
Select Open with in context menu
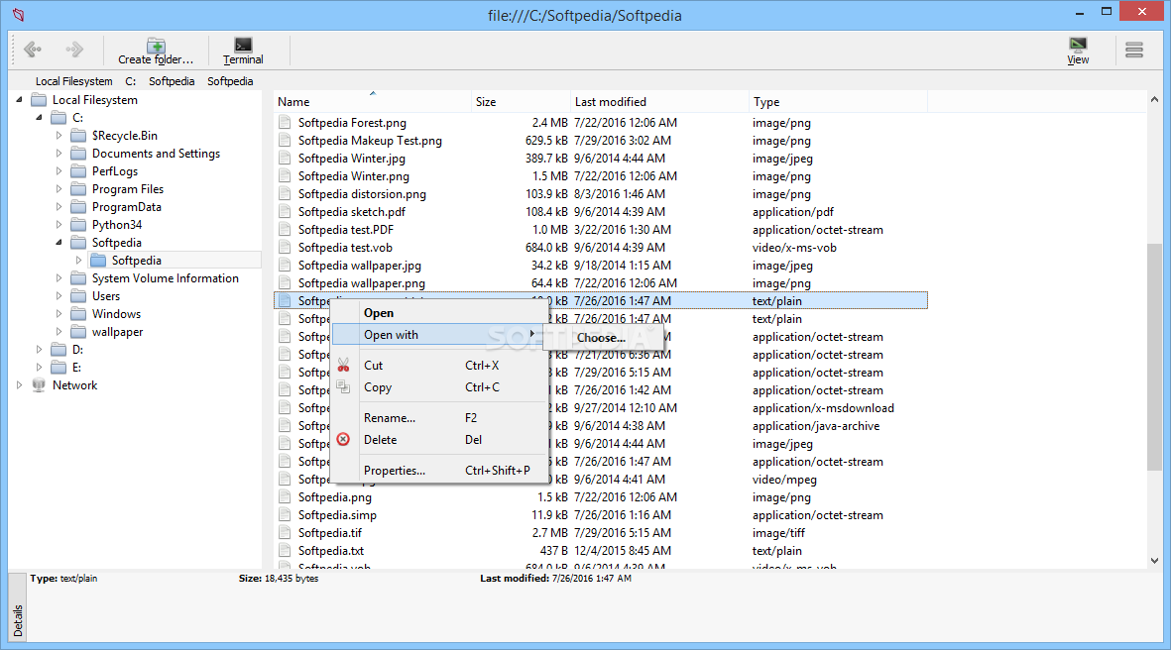pos(440,334)
